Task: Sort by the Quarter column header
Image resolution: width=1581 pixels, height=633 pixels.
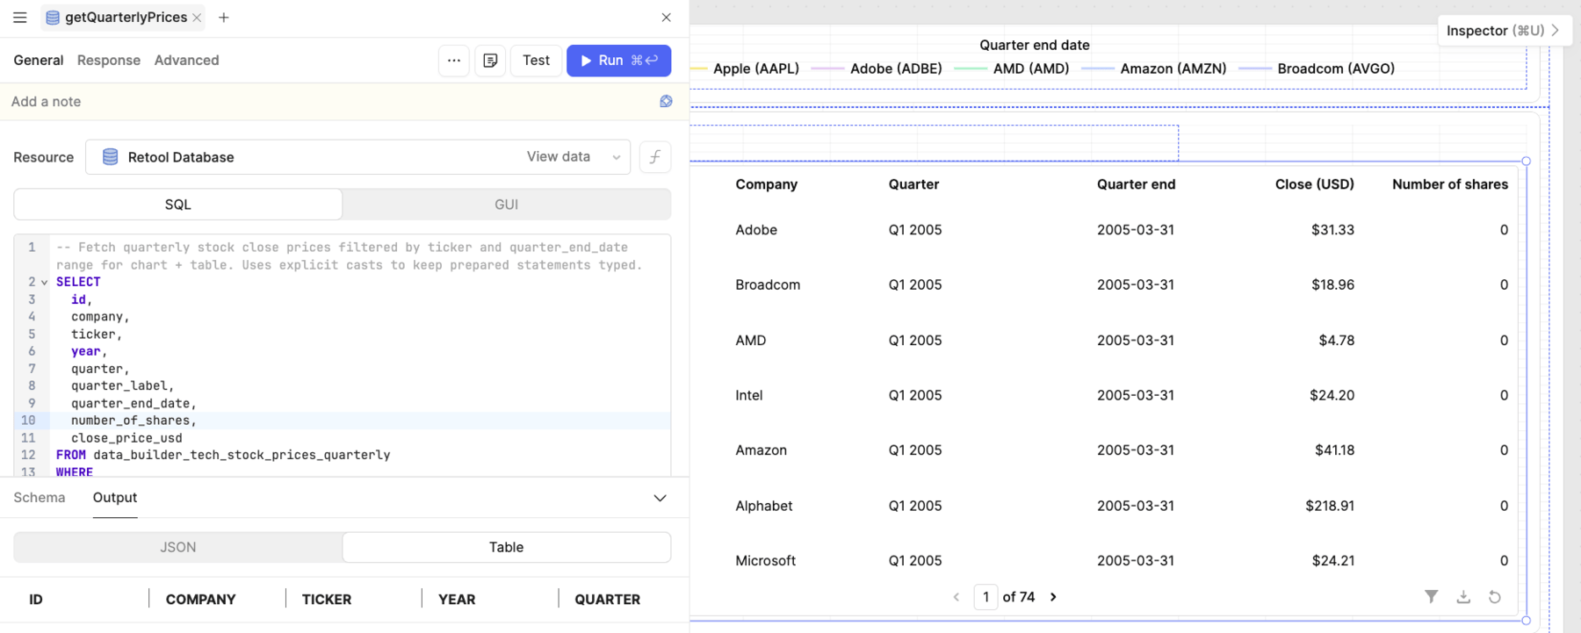Action: pos(913,184)
